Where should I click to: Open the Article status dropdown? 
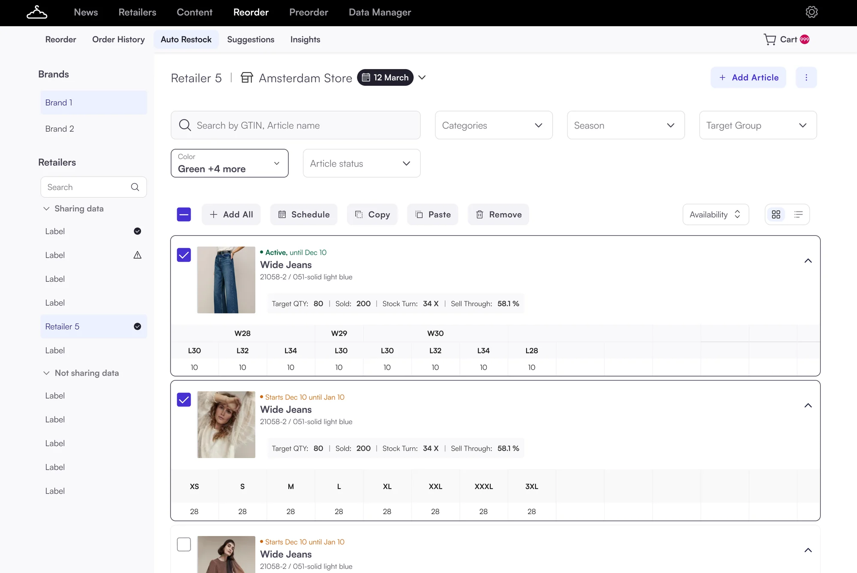pos(362,163)
